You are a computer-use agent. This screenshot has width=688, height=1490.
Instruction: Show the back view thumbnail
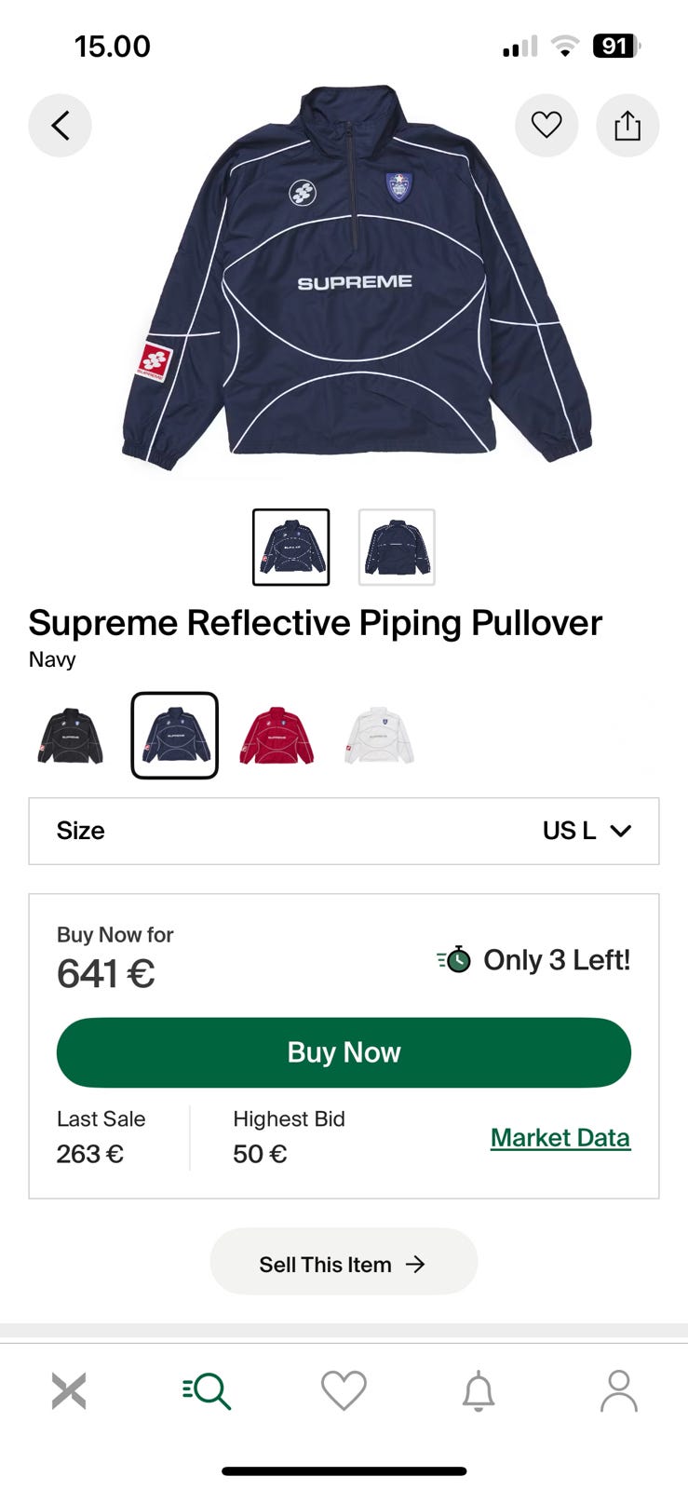397,547
